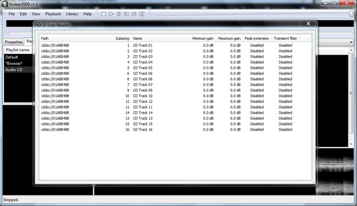This screenshot has width=357, height=206.
Task: Select the row CD Track 04
Action: pos(175,62)
